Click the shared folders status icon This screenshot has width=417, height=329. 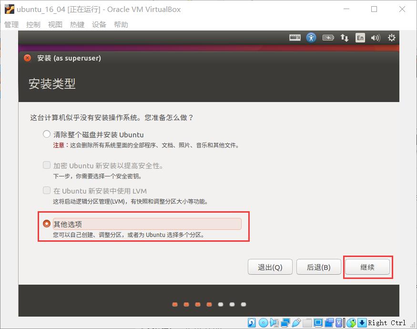[307, 323]
